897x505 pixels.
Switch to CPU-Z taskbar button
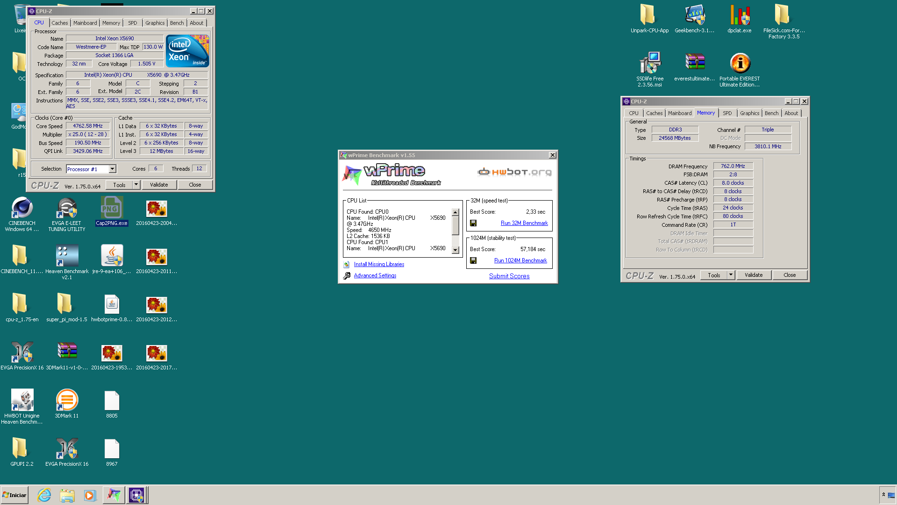pyautogui.click(x=136, y=495)
